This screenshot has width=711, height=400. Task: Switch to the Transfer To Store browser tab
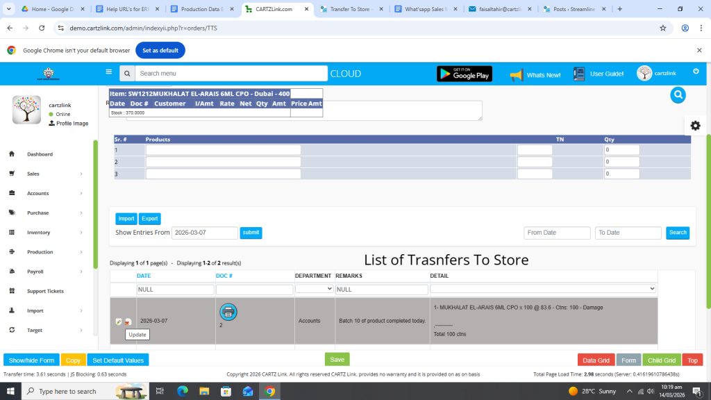pyautogui.click(x=350, y=9)
